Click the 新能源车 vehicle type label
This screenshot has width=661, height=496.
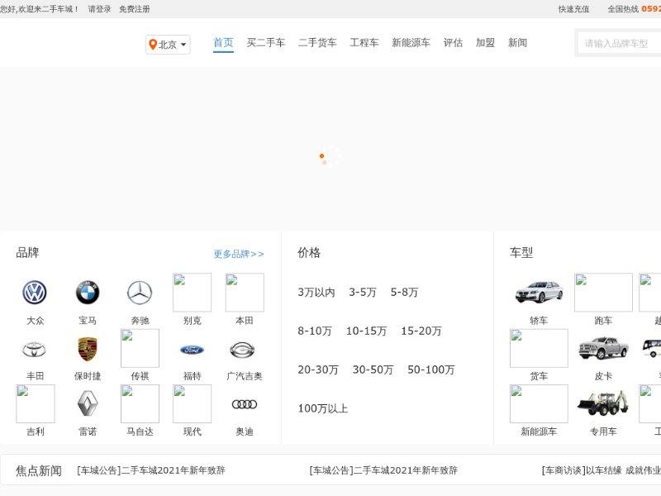539,432
